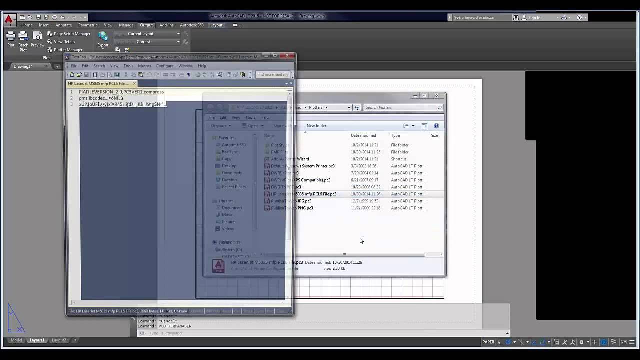Switch to the Model tab
The image size is (640, 360).
click(16, 340)
